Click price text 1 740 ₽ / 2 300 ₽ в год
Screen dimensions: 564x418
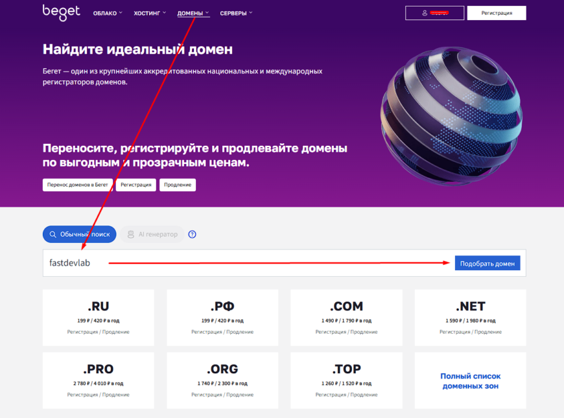[222, 384]
